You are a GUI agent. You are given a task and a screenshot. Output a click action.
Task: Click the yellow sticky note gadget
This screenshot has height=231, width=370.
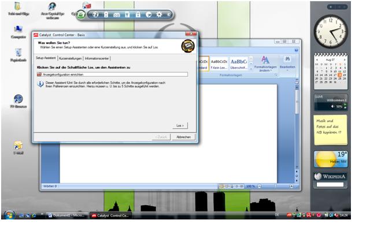(330, 129)
